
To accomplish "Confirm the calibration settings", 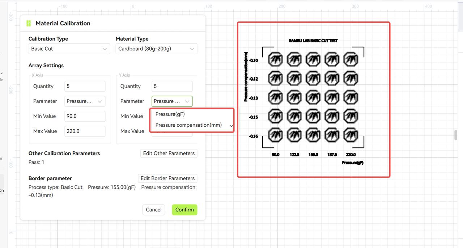I will coord(184,210).
